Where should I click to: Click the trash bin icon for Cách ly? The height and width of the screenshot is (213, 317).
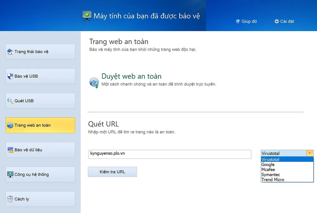10,199
